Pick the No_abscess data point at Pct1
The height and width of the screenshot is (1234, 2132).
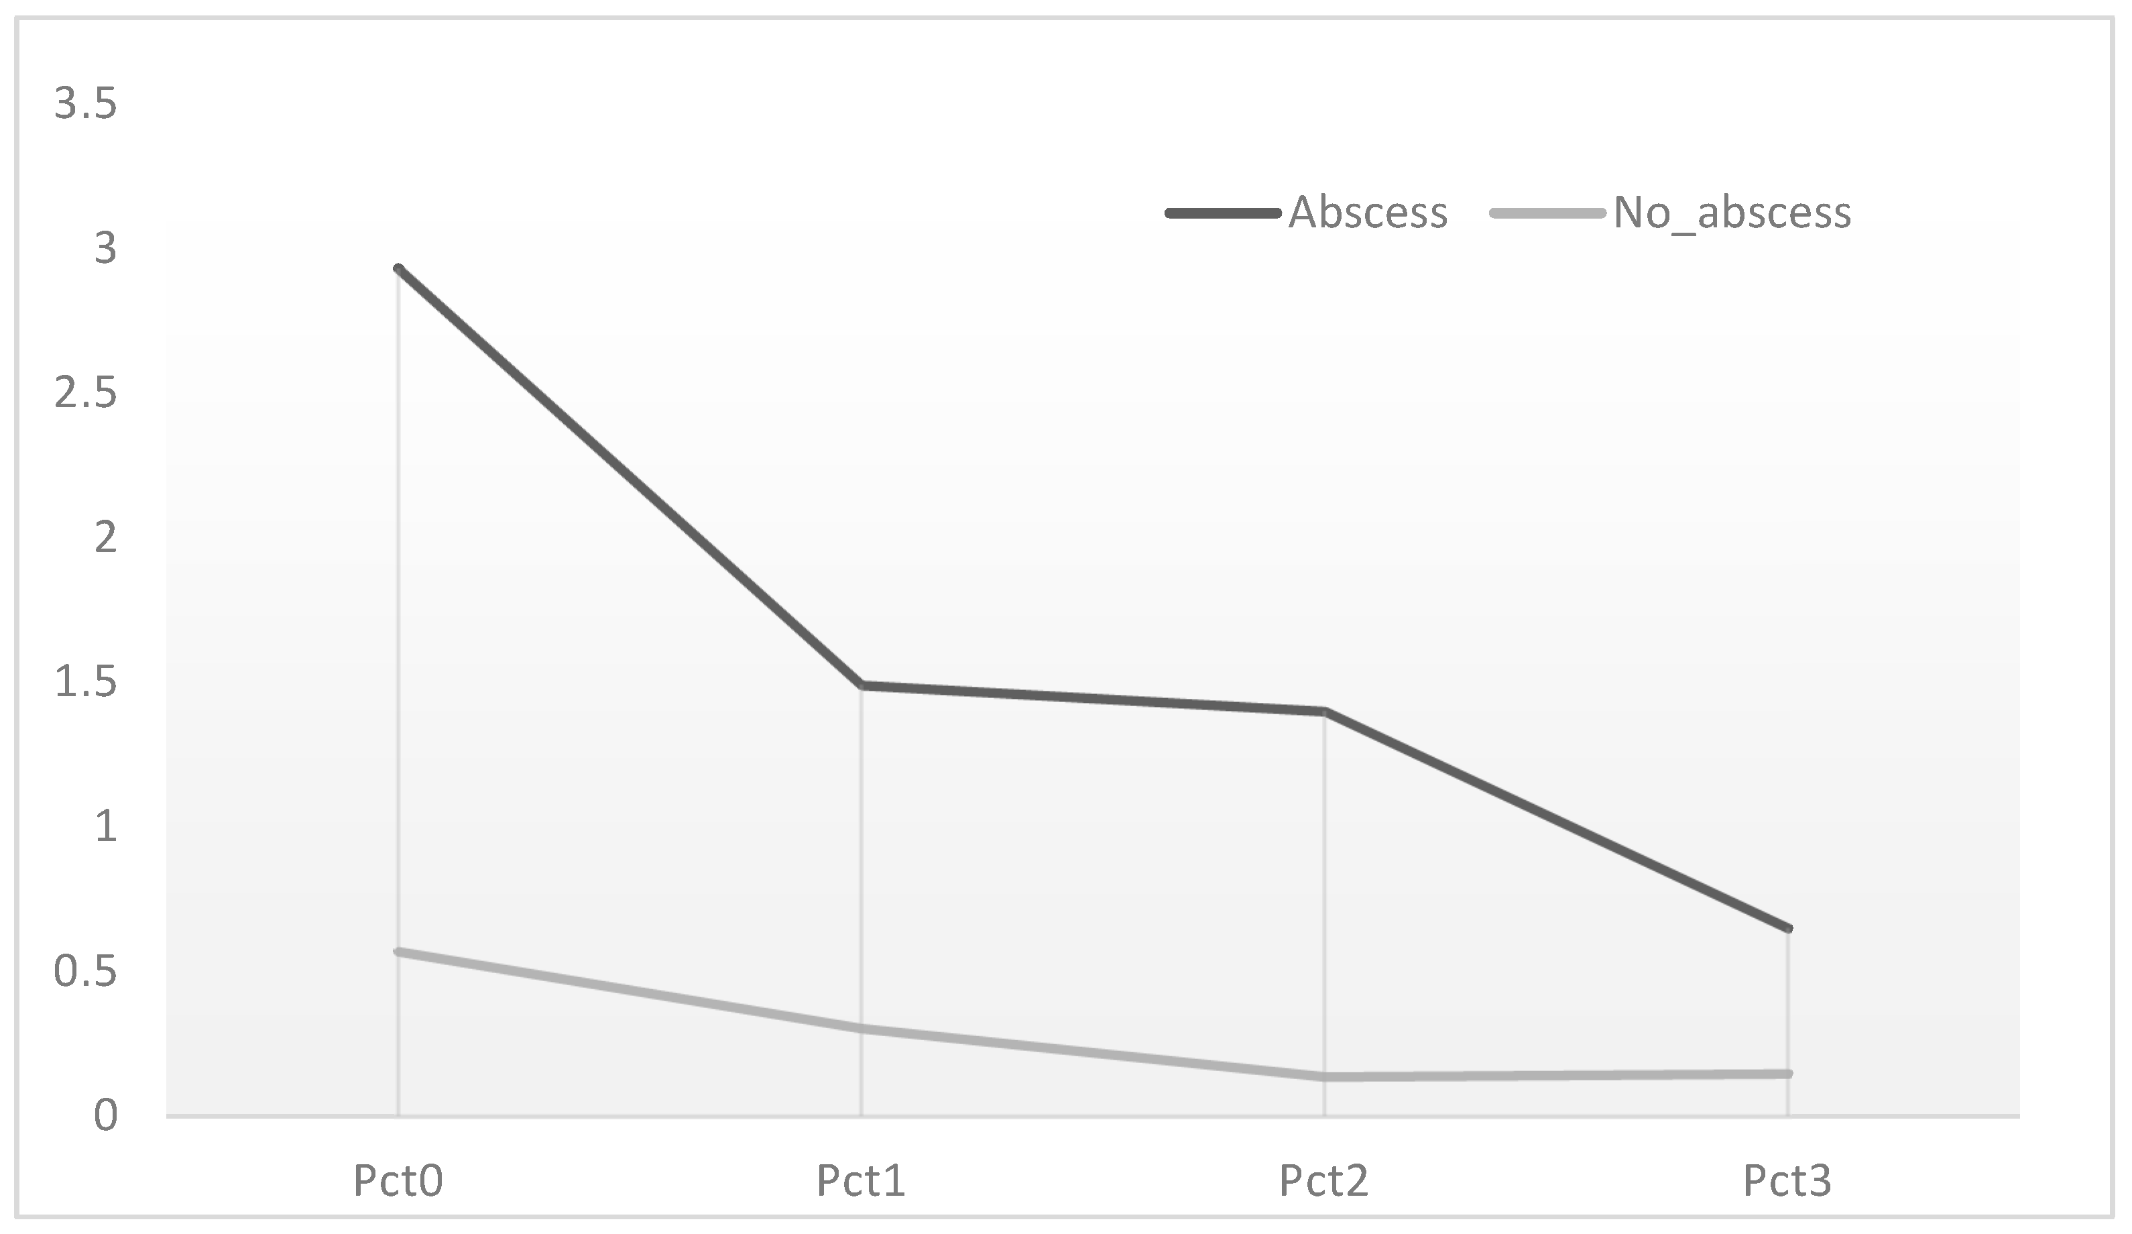(x=862, y=1029)
